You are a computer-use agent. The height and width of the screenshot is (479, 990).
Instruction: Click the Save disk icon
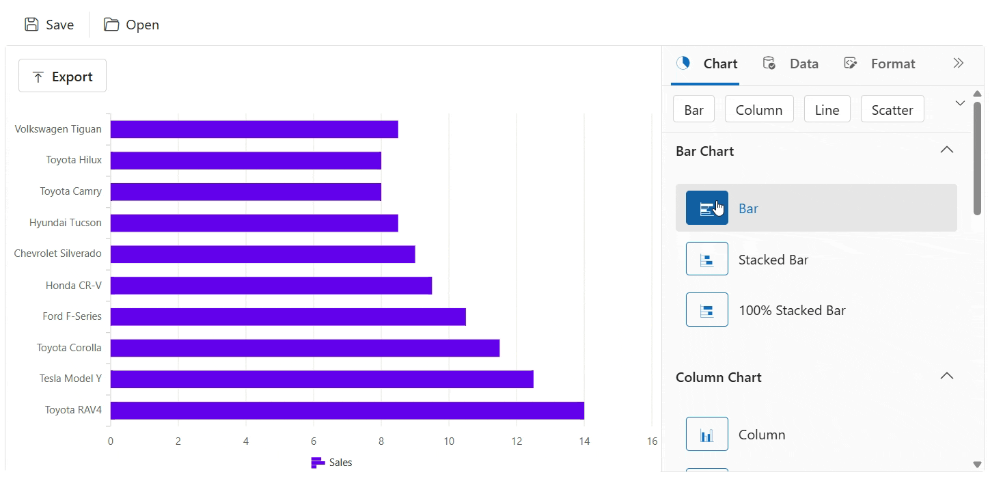[31, 25]
